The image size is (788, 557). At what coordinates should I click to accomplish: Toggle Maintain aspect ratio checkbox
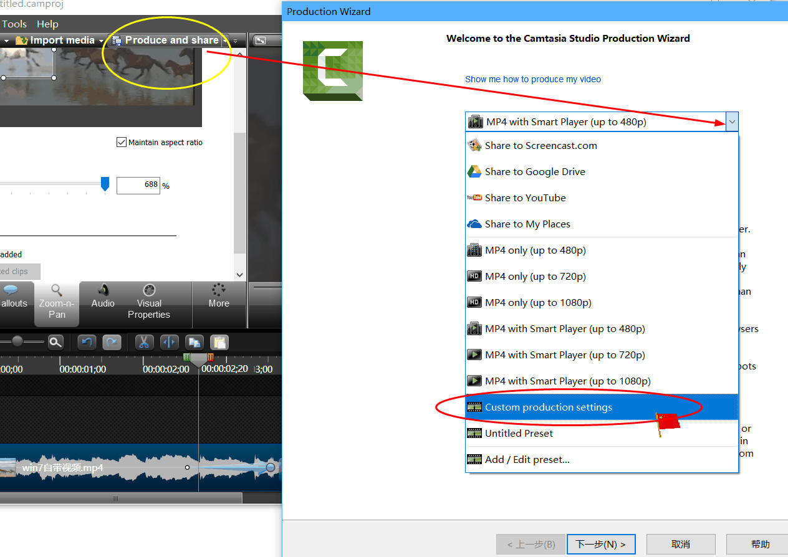[122, 142]
